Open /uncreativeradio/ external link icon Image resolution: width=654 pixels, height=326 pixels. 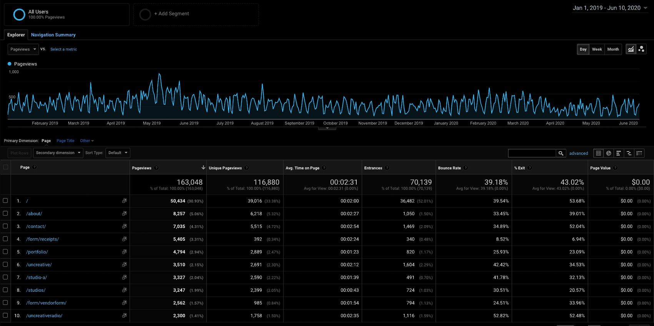point(124,315)
